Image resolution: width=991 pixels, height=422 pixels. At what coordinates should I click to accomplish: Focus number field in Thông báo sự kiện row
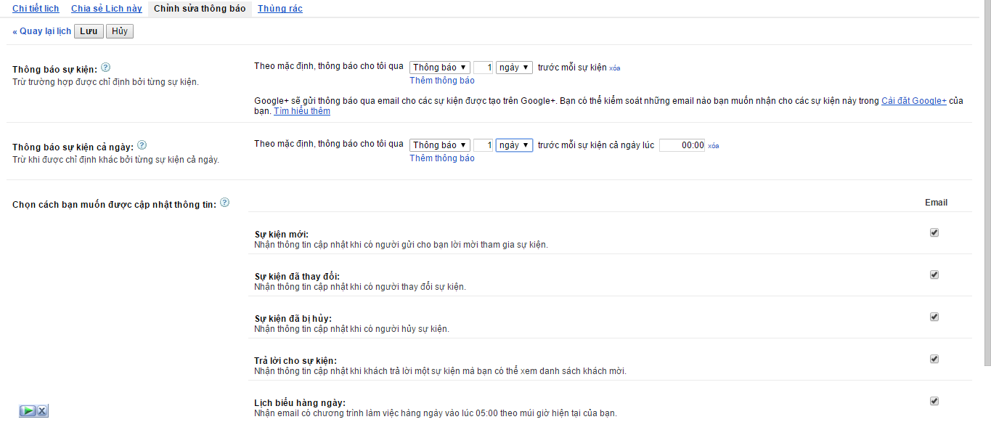point(483,68)
